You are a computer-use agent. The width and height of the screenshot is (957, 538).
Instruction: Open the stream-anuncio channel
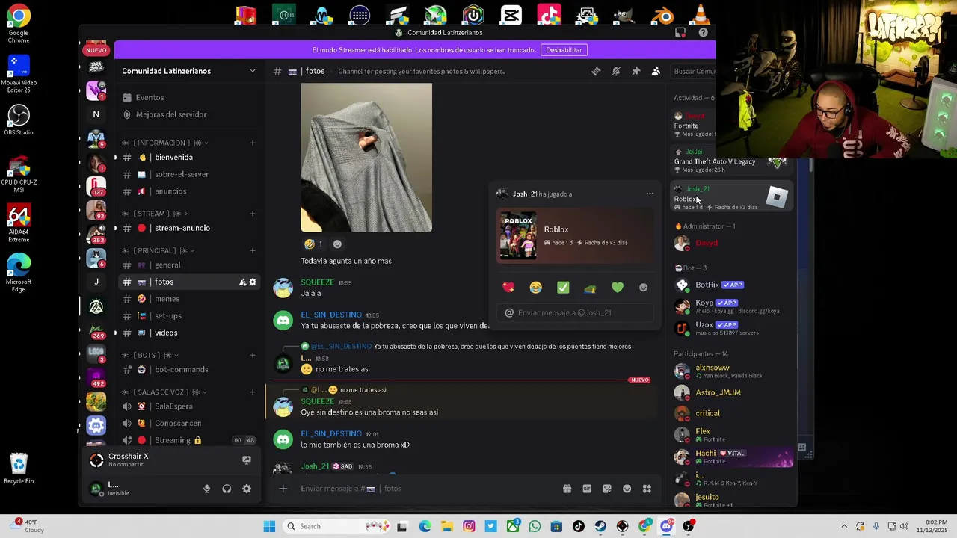(x=190, y=228)
